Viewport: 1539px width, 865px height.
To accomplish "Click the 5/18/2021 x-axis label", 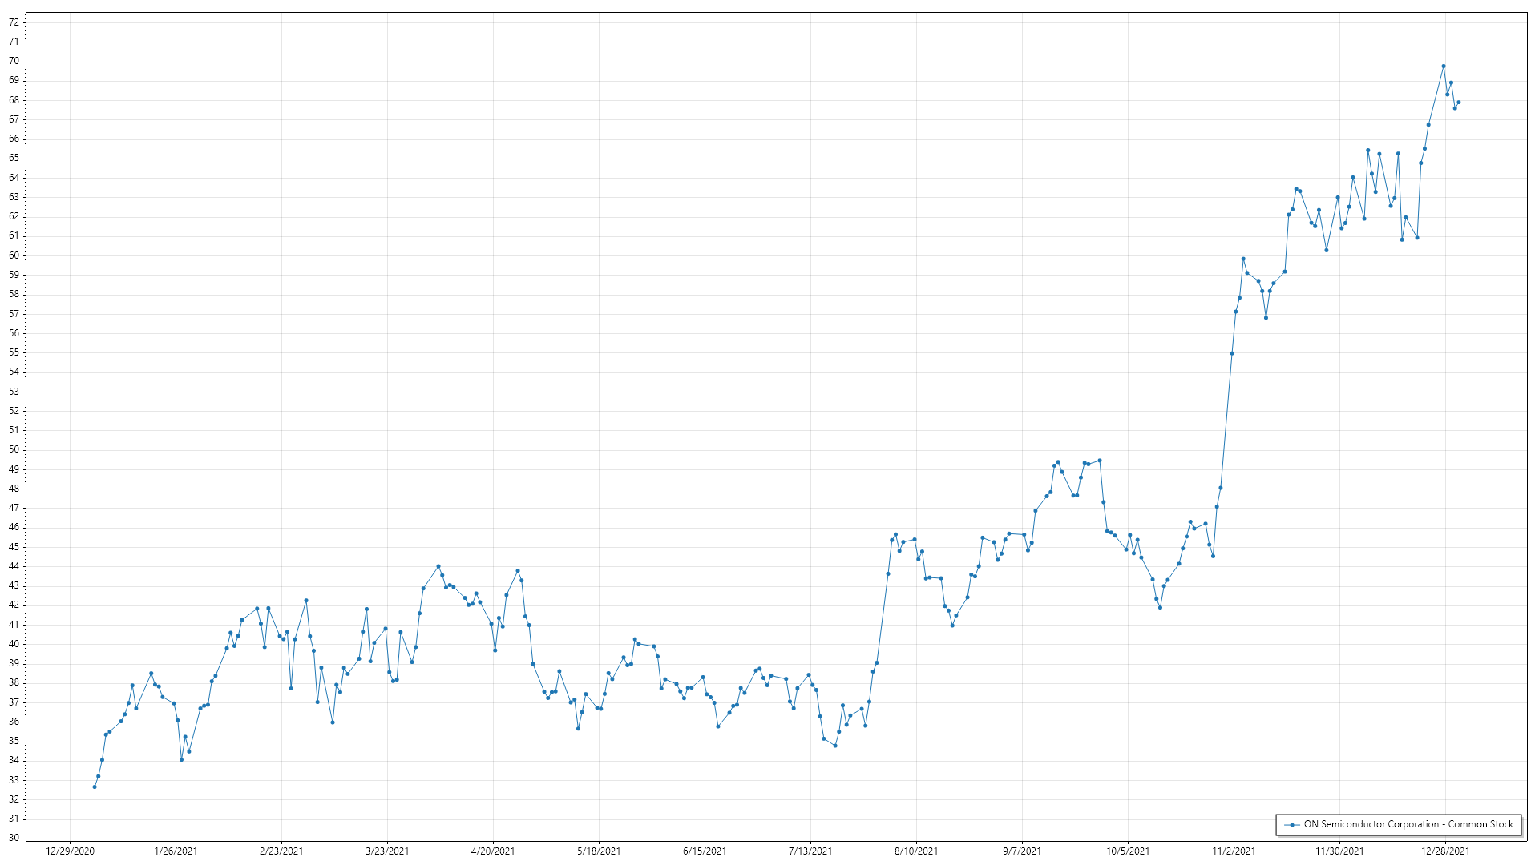I will click(599, 851).
